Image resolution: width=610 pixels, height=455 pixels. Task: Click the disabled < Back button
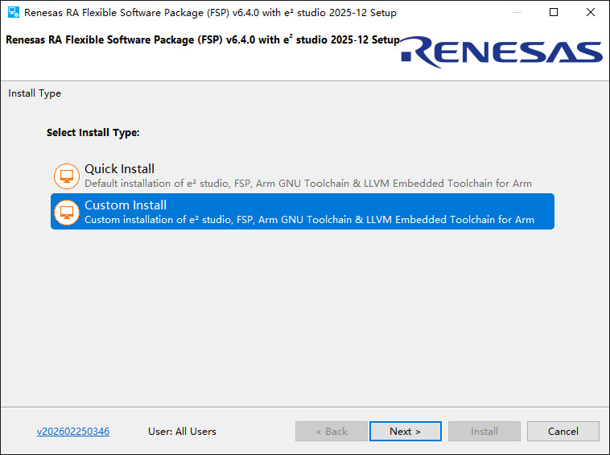pyautogui.click(x=332, y=432)
